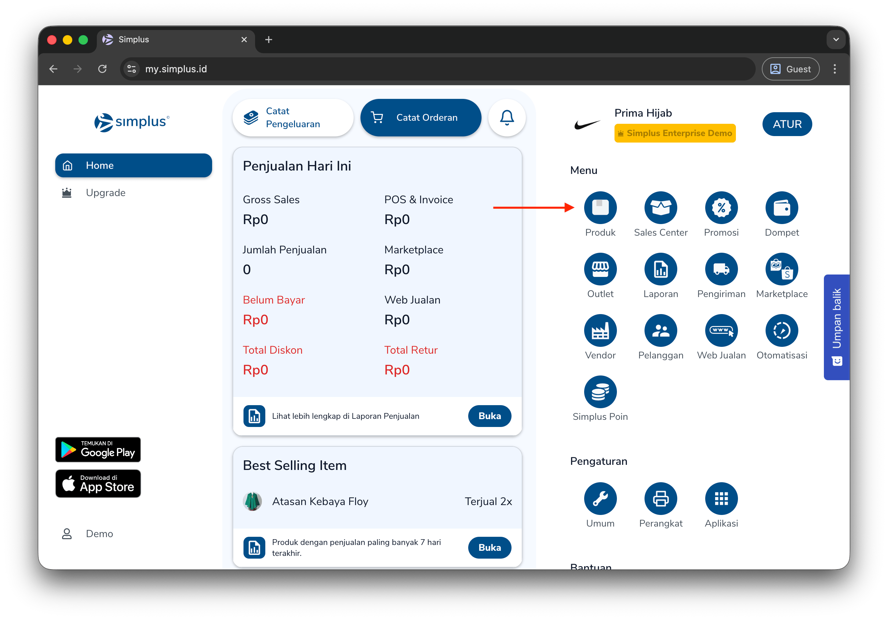The width and height of the screenshot is (888, 620).
Task: Open the Outlet store icon
Action: coord(600,269)
